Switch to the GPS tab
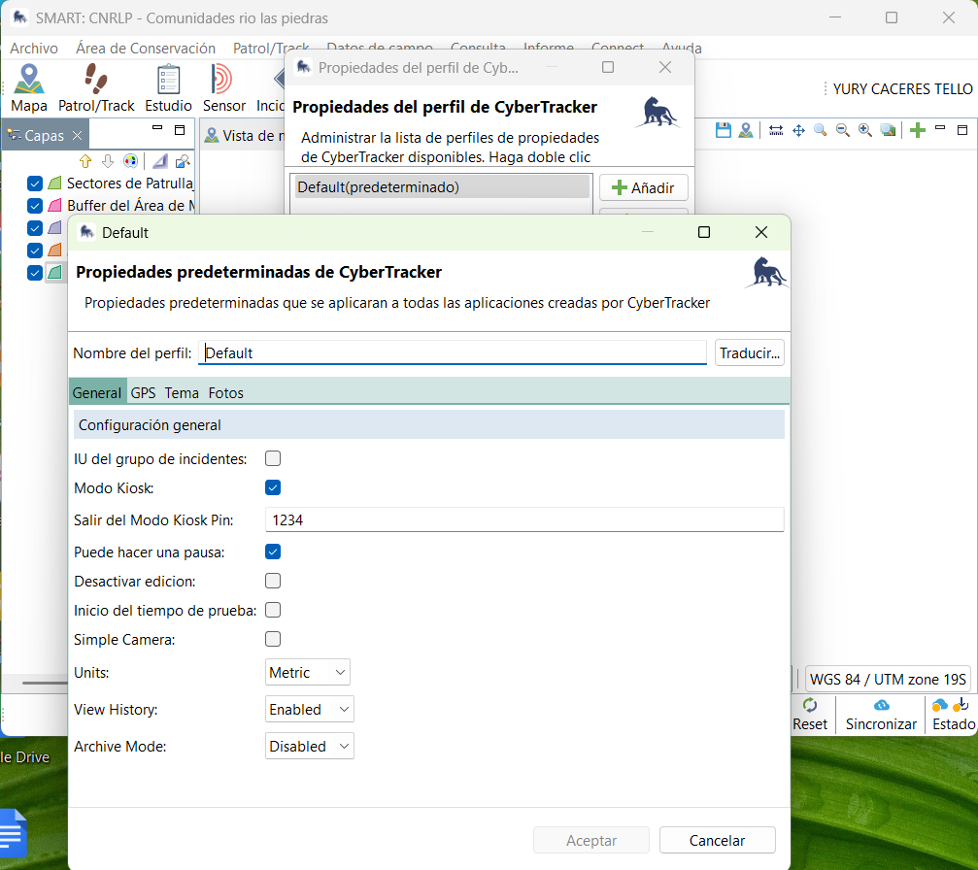Viewport: 978px width, 870px height. pyautogui.click(x=143, y=392)
